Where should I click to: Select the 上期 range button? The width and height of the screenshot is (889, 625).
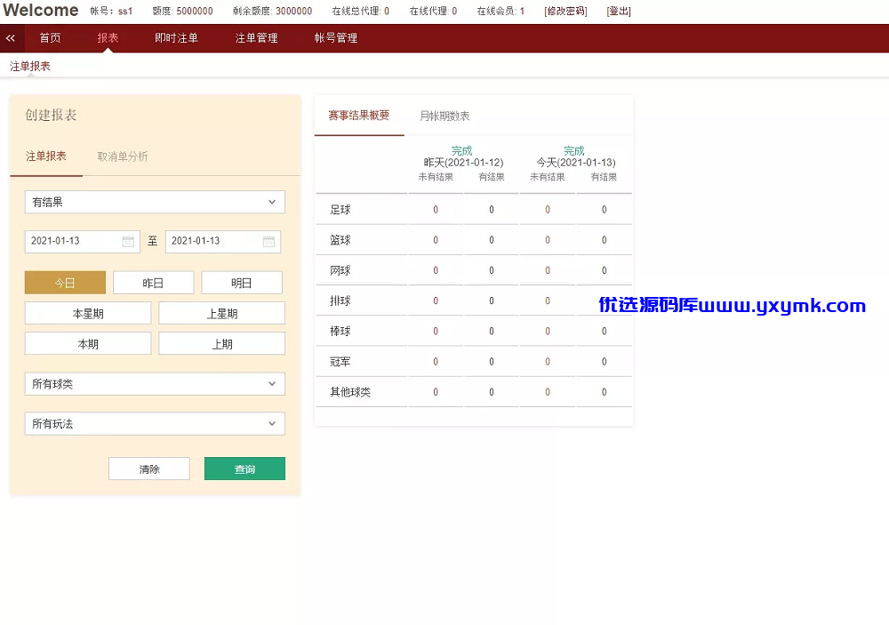[x=221, y=344]
